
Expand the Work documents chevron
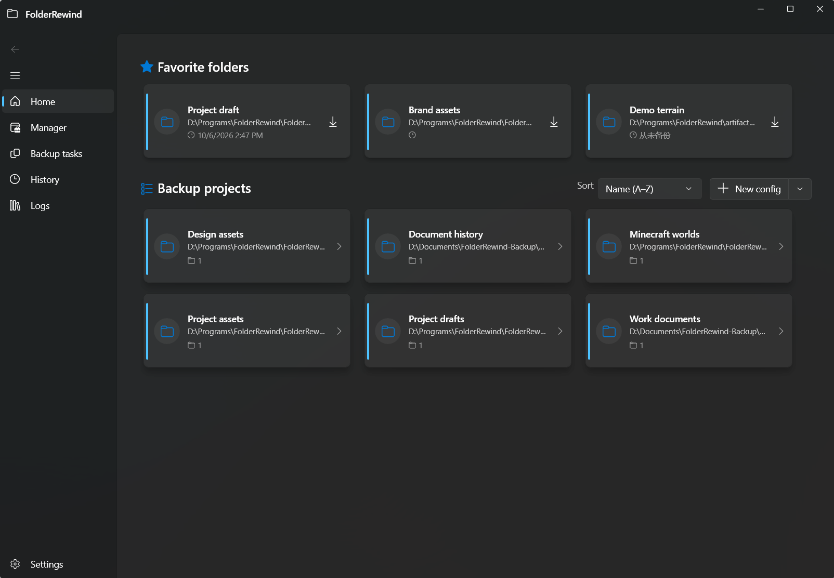pyautogui.click(x=781, y=331)
